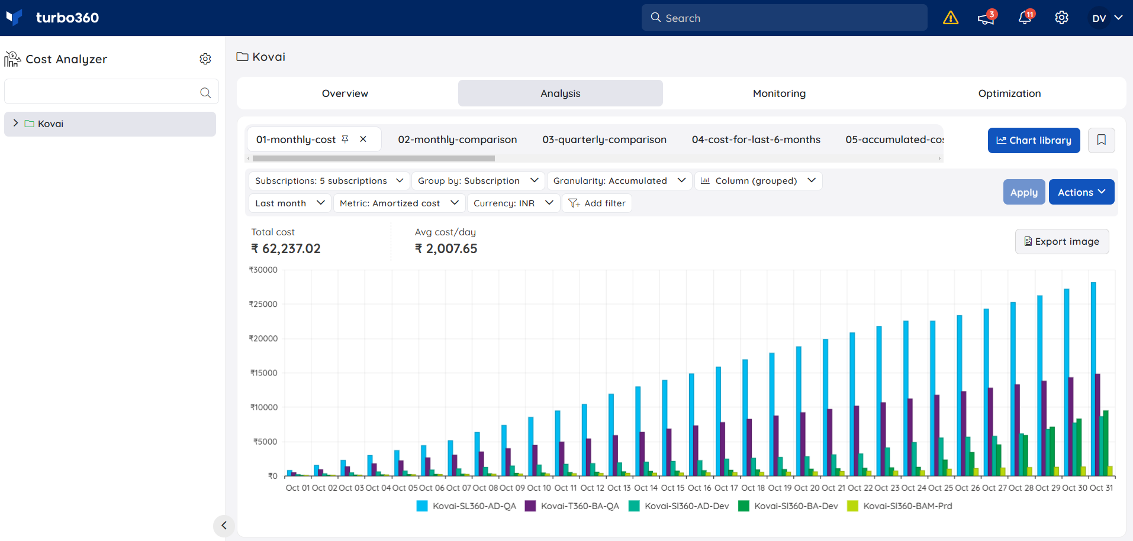Open the Chart library

pyautogui.click(x=1034, y=140)
